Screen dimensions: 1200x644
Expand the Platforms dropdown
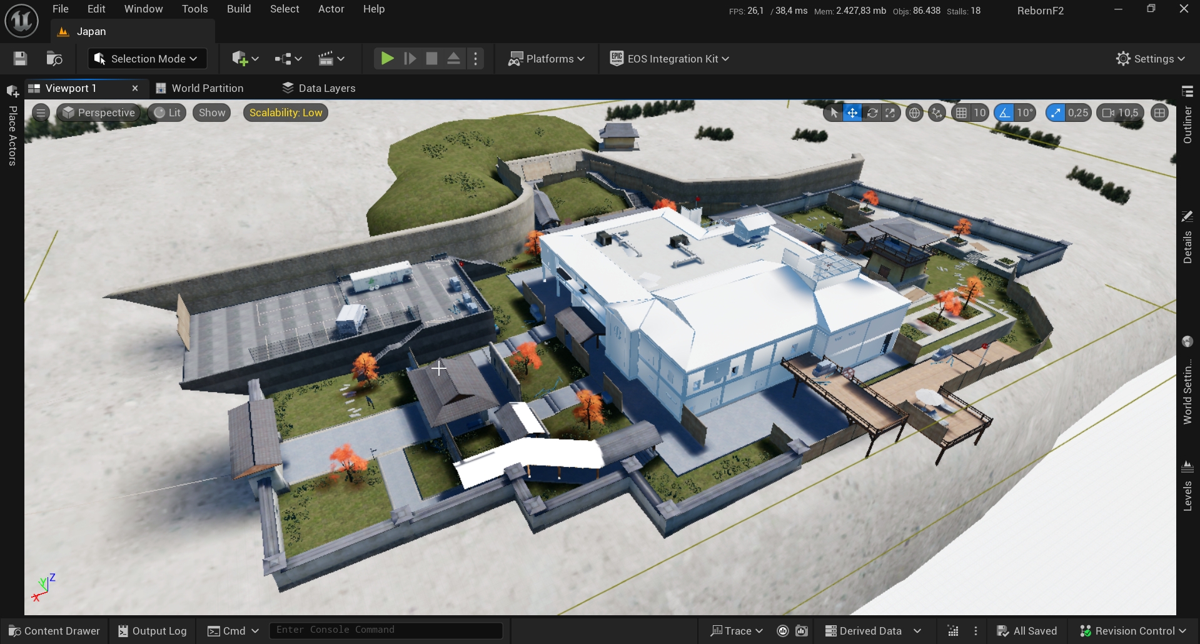pyautogui.click(x=547, y=59)
